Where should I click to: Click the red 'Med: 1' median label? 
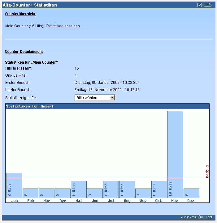pos(207,171)
